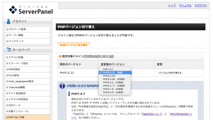The width and height of the screenshot is (213, 120).
Task: Click the Account user icon
Action: coord(9,22)
